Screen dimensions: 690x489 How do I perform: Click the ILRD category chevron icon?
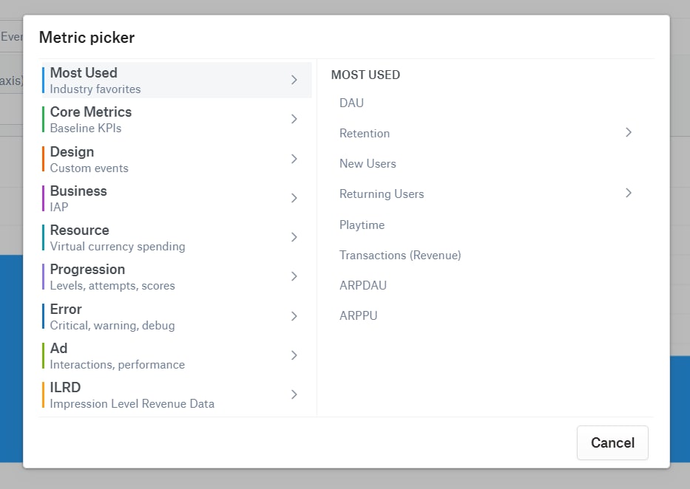pos(294,394)
